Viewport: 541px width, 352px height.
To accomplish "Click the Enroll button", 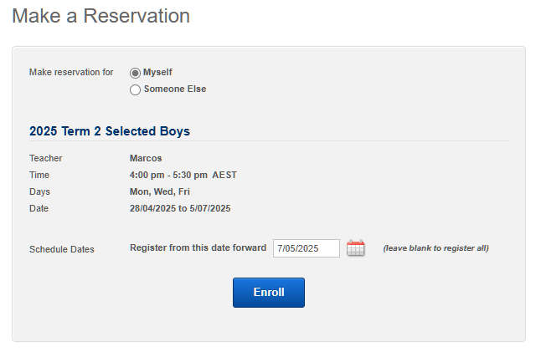I will (269, 293).
